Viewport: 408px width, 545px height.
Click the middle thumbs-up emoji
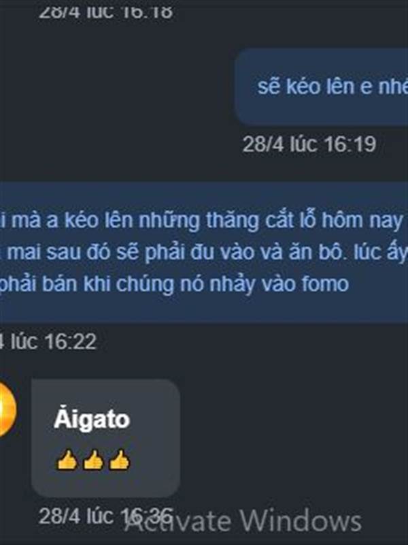coord(93,461)
